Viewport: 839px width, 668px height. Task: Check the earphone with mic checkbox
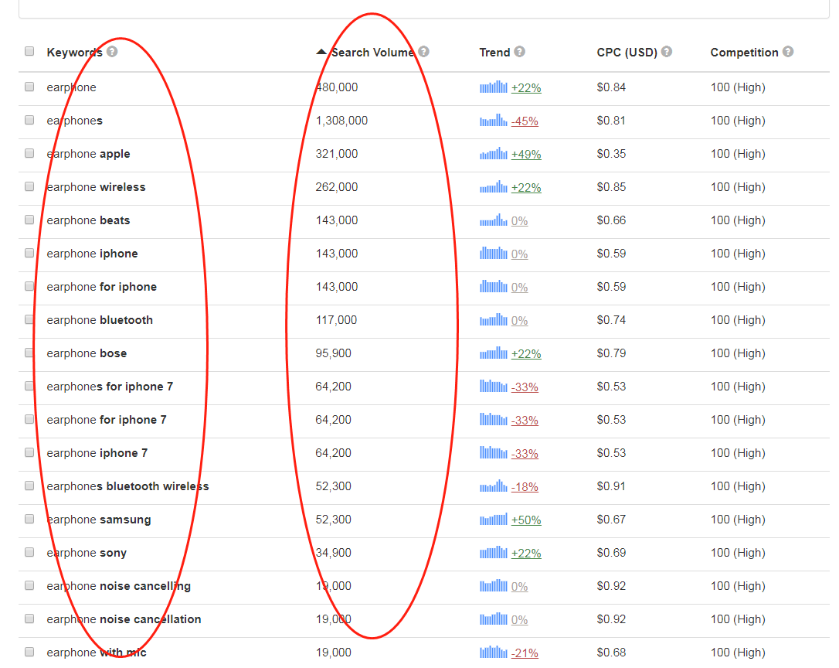[x=29, y=652]
